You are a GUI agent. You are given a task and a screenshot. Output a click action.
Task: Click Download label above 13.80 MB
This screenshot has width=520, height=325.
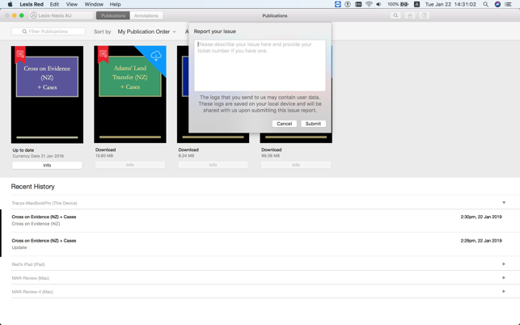[105, 150]
